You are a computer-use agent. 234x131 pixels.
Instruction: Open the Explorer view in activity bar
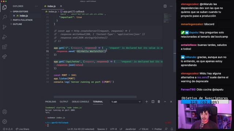[x=4, y=7]
